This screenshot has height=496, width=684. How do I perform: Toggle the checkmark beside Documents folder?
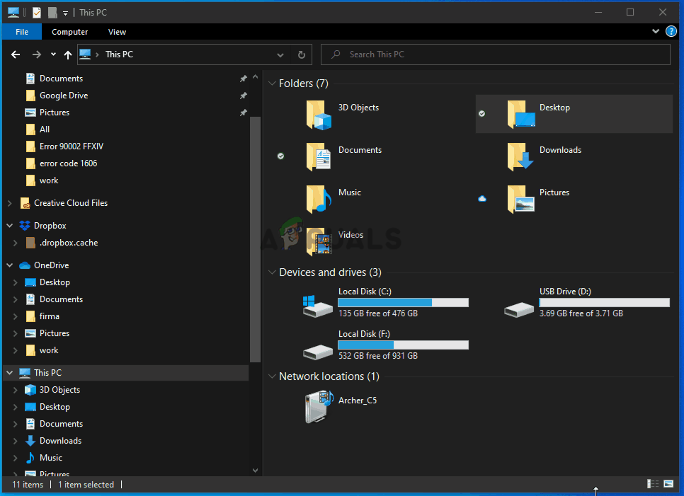(280, 156)
